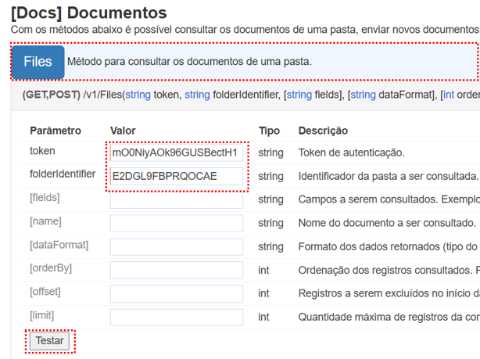
Task: Click the Parâmetro column header
Action: (56, 131)
